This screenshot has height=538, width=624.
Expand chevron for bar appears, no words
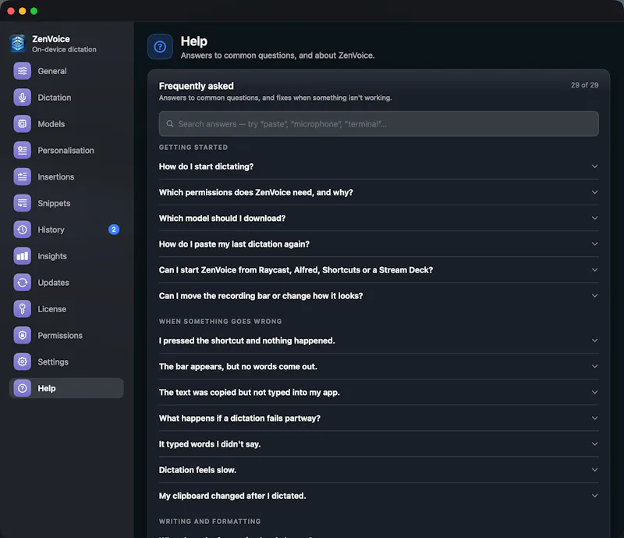click(x=594, y=366)
